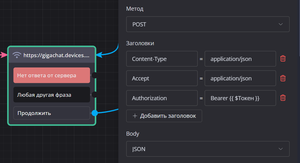The image size is (300, 163).
Task: Select the gigachat node title bar
Action: pos(57,55)
